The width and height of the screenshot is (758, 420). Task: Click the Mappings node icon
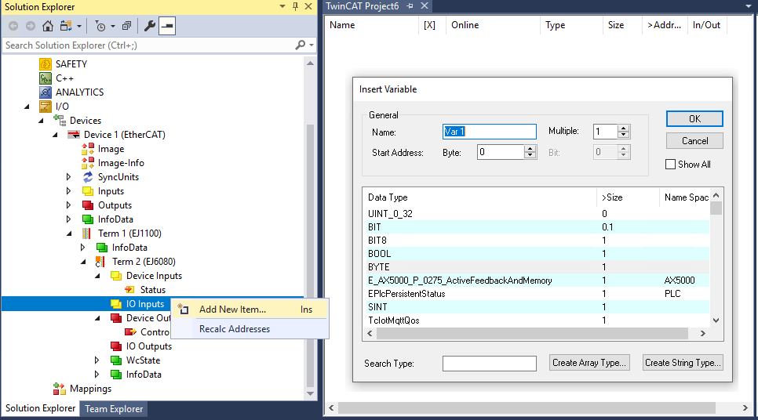pyautogui.click(x=60, y=389)
